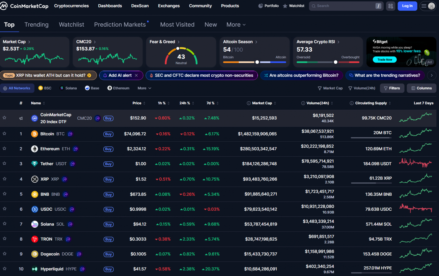Click the Portfolio pie chart icon
Image resolution: width=439 pixels, height=276 pixels.
(260, 5)
